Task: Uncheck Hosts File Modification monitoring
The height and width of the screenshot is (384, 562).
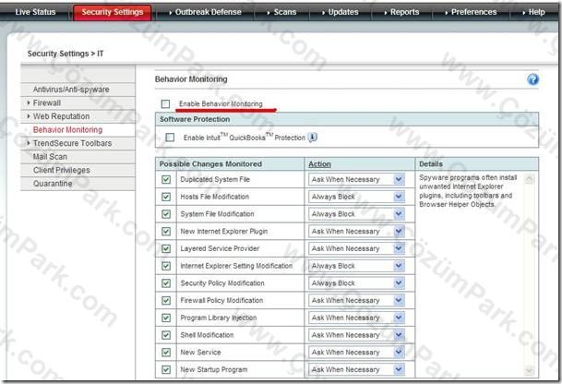Action: (x=166, y=197)
